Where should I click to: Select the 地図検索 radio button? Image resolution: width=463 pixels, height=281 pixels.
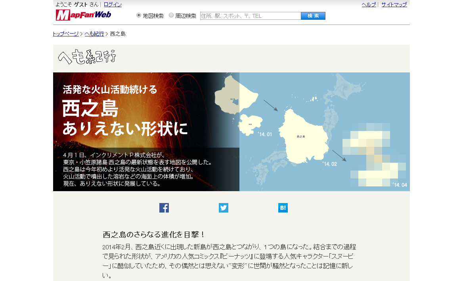[138, 15]
